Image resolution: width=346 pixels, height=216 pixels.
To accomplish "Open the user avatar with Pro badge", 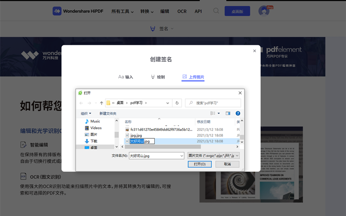I will 264,11.
